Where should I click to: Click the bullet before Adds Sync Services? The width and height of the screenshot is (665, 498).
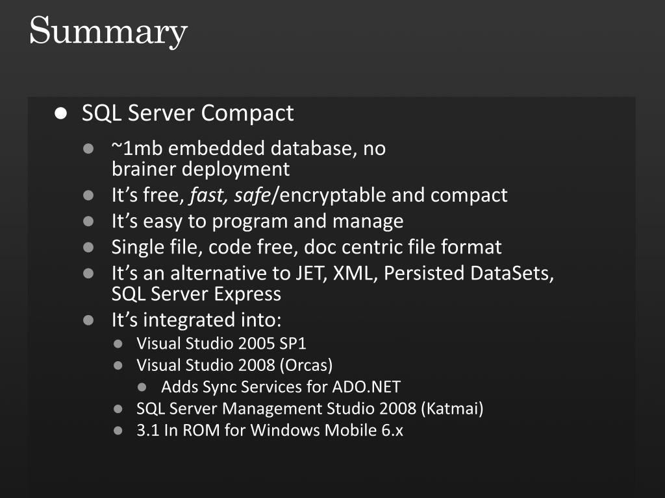(x=142, y=387)
